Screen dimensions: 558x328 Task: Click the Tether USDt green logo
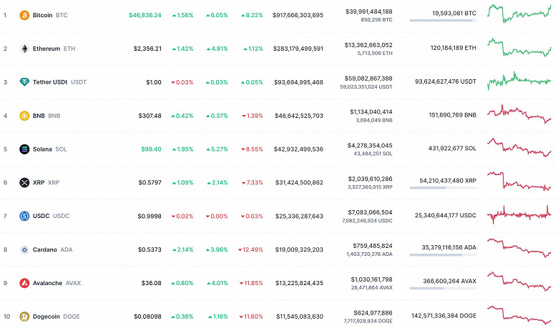(x=24, y=82)
